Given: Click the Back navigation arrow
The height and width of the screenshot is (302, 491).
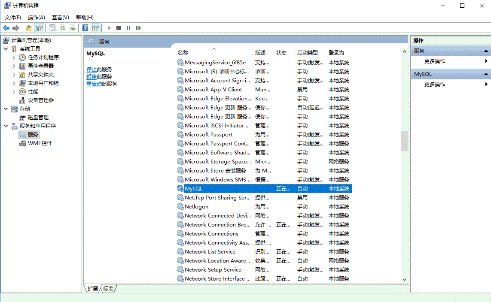Looking at the screenshot, I should [6, 27].
